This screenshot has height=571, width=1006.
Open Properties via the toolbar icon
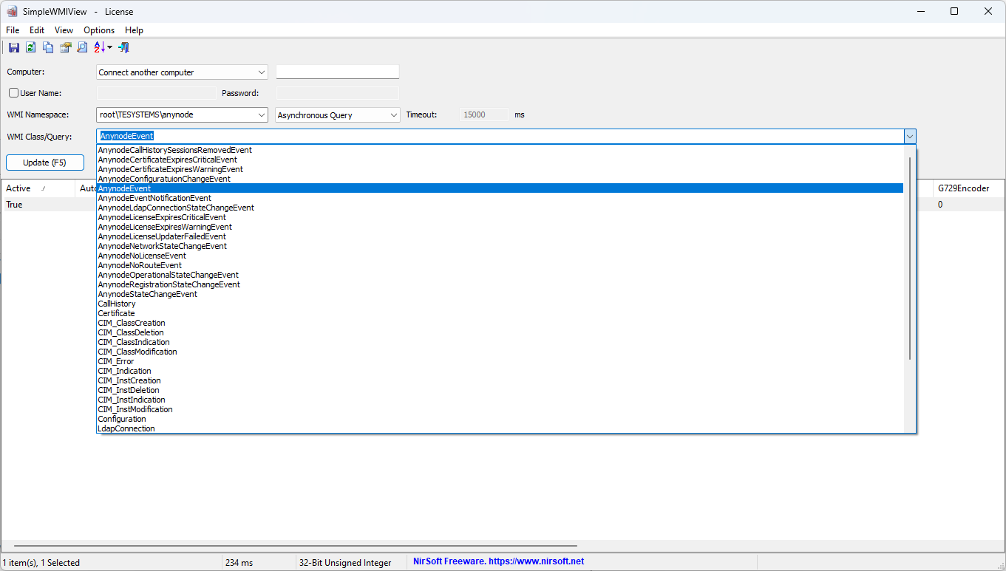[65, 47]
